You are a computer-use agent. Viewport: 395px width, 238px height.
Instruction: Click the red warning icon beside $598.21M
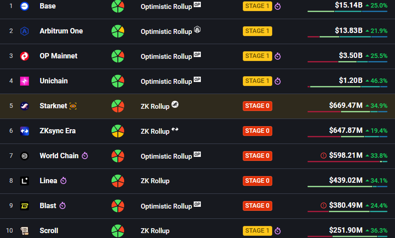(324, 156)
